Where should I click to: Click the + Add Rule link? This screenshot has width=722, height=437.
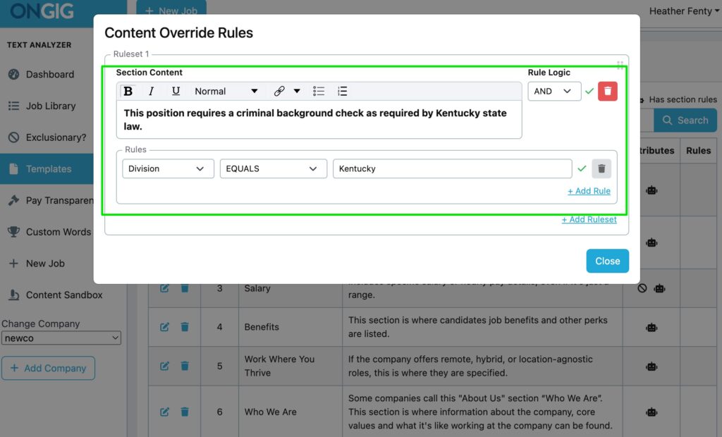point(589,191)
